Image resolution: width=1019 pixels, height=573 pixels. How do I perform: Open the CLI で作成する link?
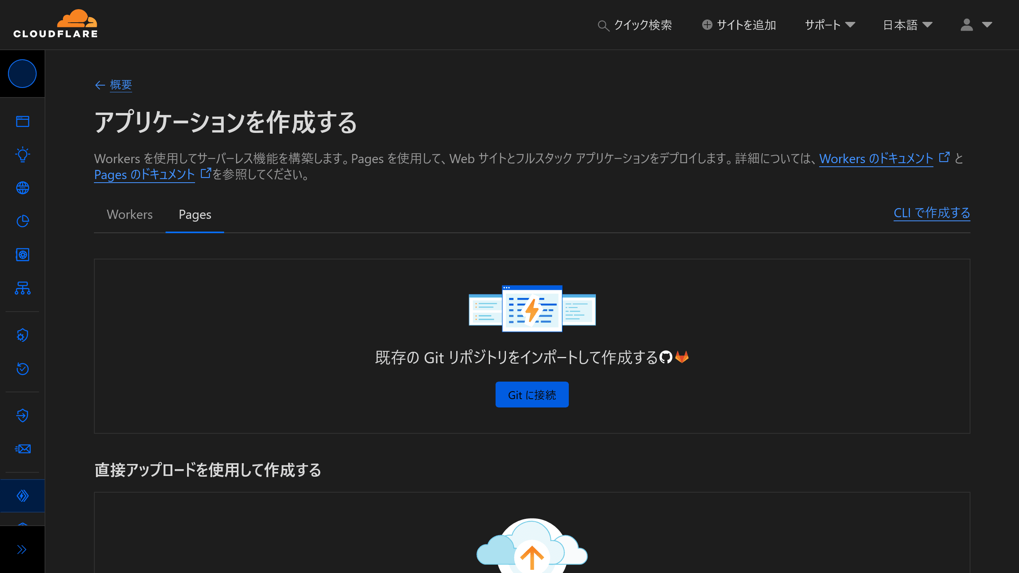(x=932, y=213)
